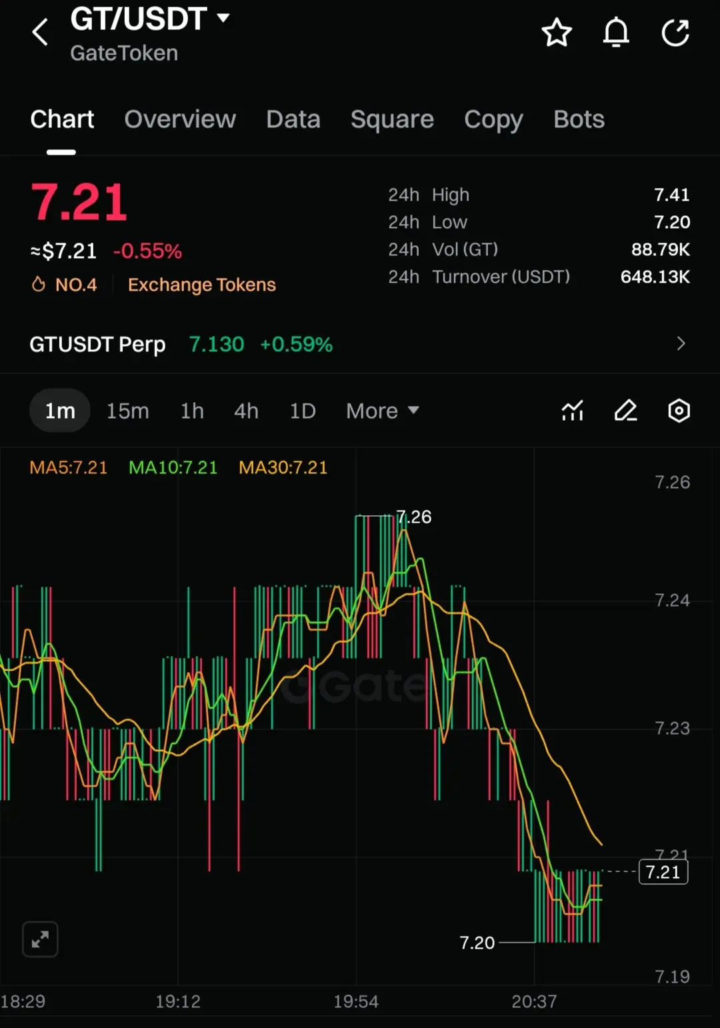Expand chart to fullscreen
Screen dimensions: 720x1028
point(40,939)
